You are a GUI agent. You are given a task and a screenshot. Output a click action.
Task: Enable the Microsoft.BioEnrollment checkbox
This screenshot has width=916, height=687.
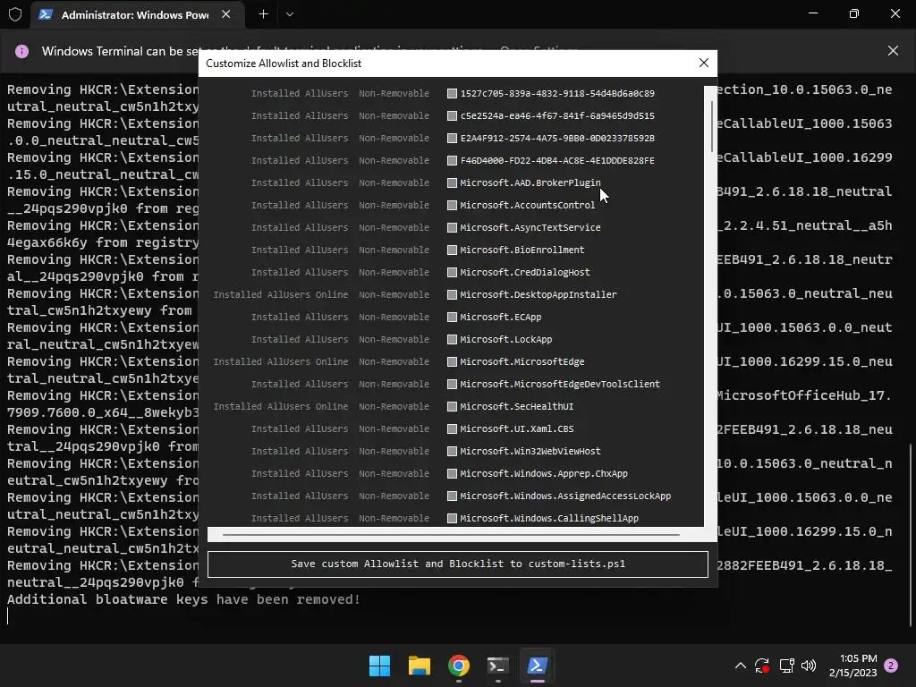pos(452,250)
